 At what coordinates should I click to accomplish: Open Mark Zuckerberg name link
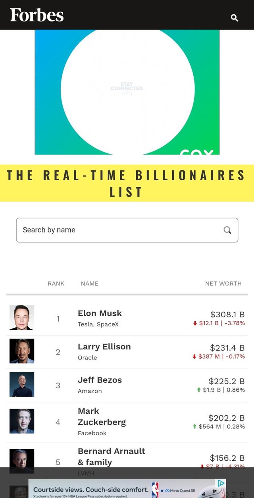coord(102,417)
